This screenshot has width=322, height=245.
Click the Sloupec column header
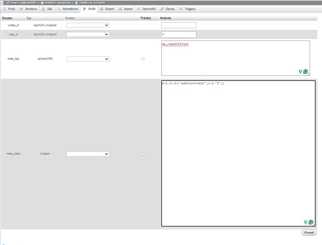point(7,18)
